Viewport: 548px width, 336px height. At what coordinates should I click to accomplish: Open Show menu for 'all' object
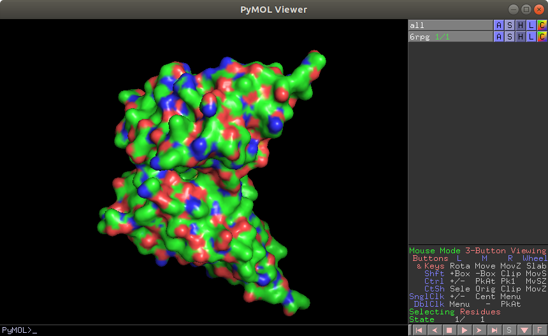point(510,25)
